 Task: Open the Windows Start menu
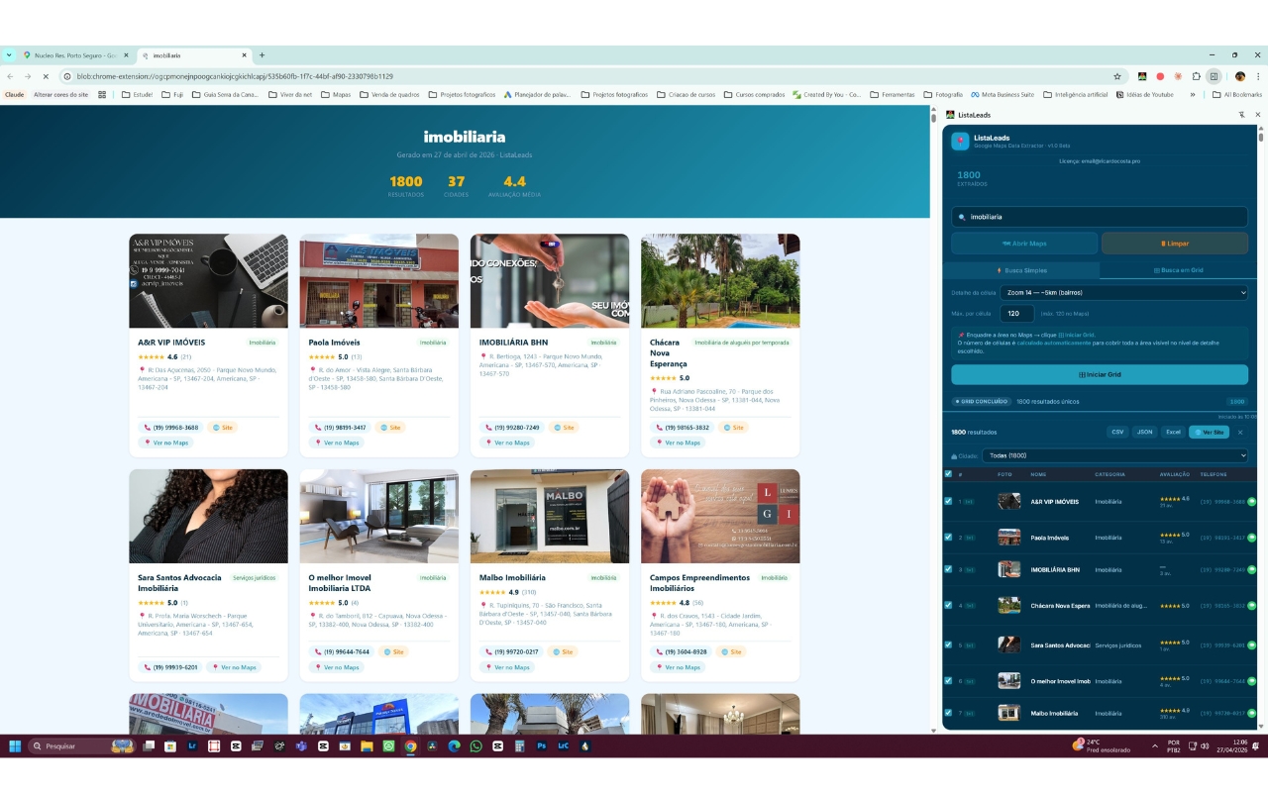tap(15, 745)
